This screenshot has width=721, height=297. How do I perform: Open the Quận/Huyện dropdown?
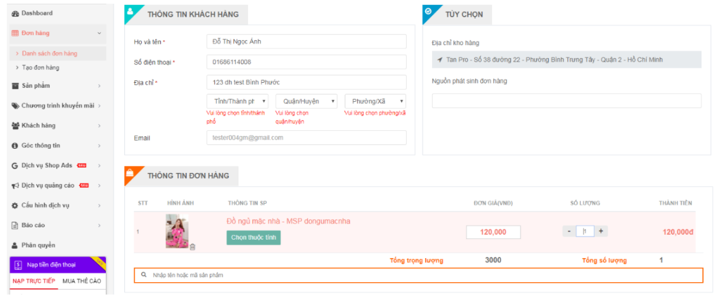coord(306,101)
